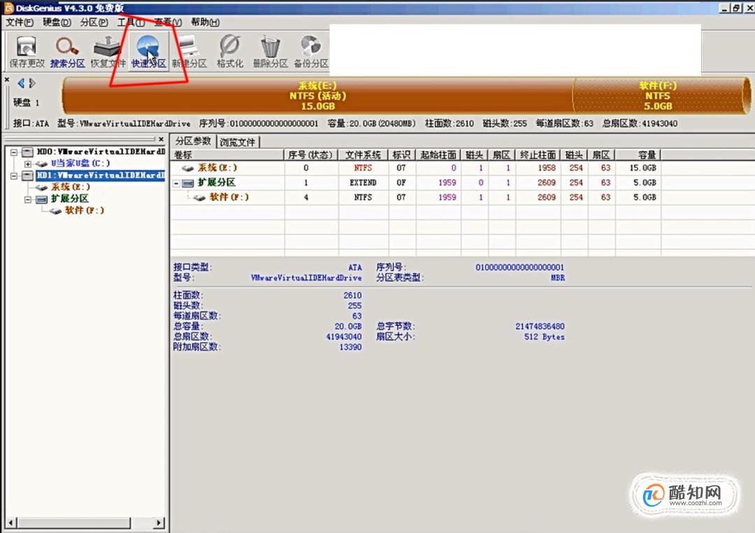The height and width of the screenshot is (533, 755).
Task: Open the 分区(P) menu
Action: (x=94, y=22)
